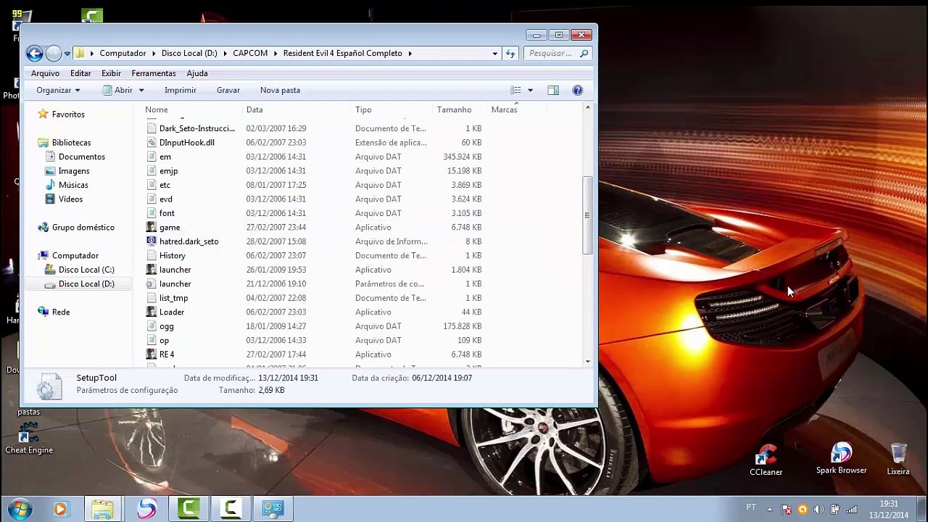Image resolution: width=928 pixels, height=522 pixels.
Task: Sort files by the Tamanho column header
Action: 454,109
